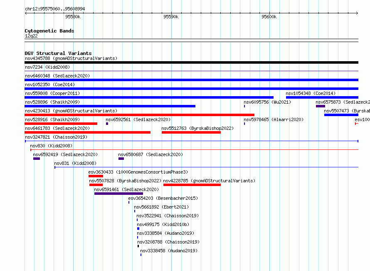Click nsv831 (Kidd2008) label
The height and width of the screenshot is (271, 370).
click(75, 163)
